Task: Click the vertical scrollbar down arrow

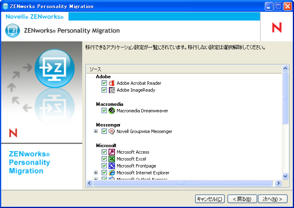Action: [285, 176]
